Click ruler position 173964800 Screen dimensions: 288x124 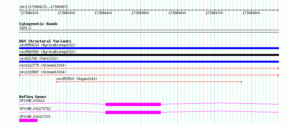coord(251,13)
